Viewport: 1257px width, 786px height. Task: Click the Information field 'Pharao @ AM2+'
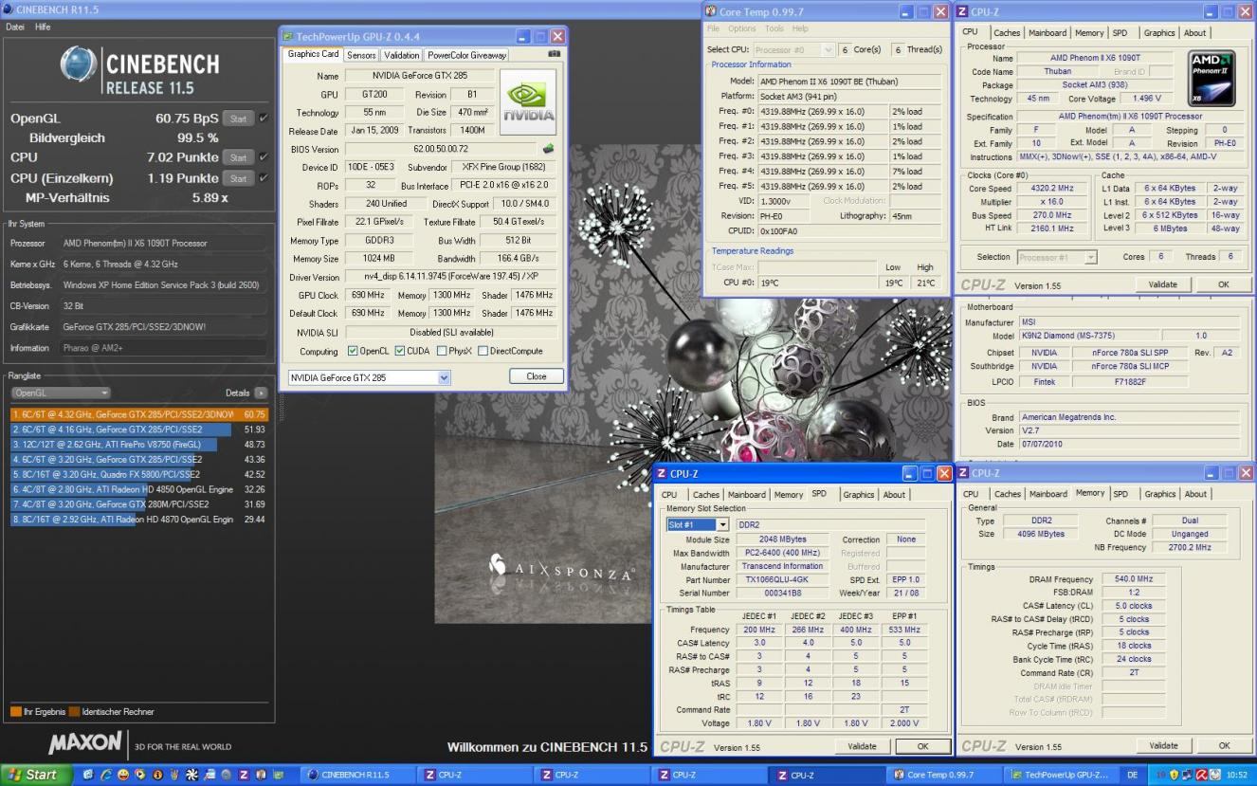click(x=164, y=348)
